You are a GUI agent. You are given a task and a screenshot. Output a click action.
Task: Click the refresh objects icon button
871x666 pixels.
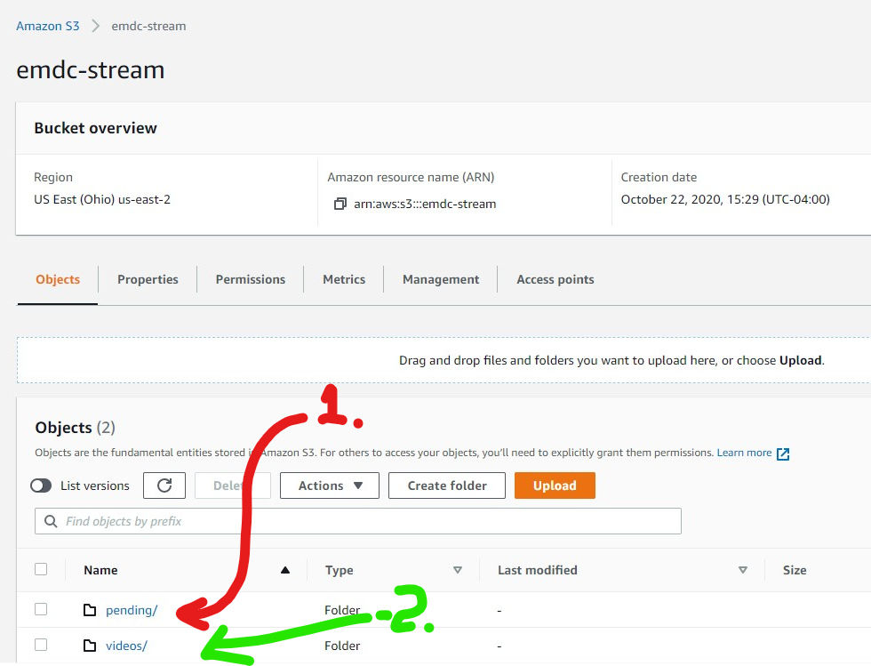click(x=164, y=485)
